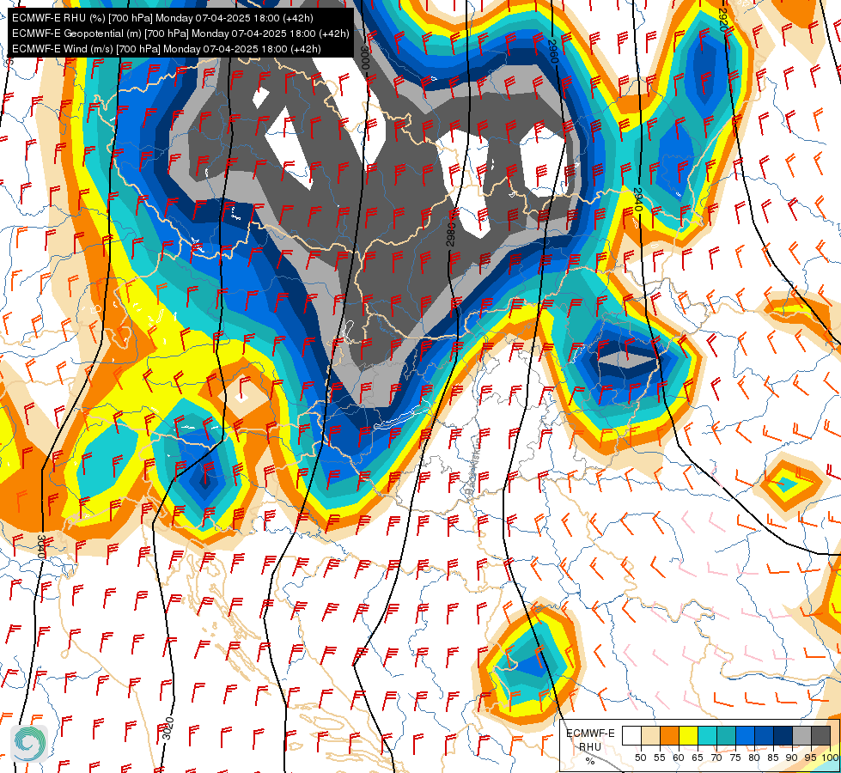The height and width of the screenshot is (773, 841).
Task: Click the ECMWF-E RHU legend title
Action: click(590, 740)
